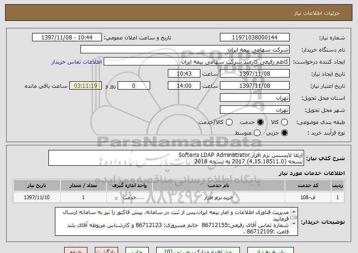Click the تعداد / مقدار column header
358x253 pixels.
click(x=83, y=185)
